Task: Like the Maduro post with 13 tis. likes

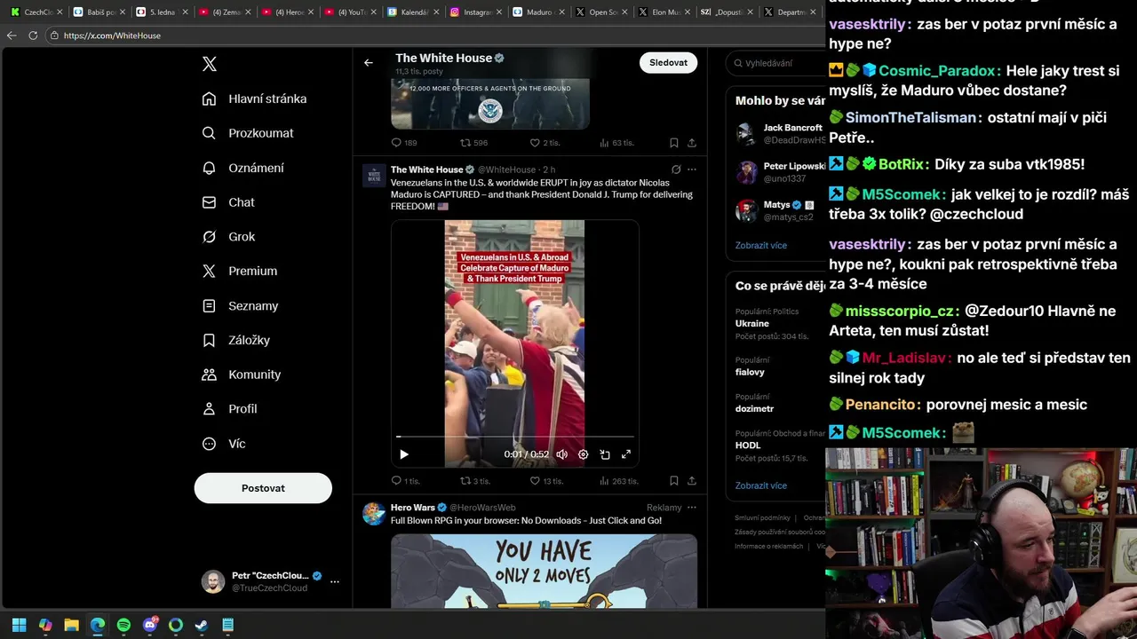Action: (546, 481)
